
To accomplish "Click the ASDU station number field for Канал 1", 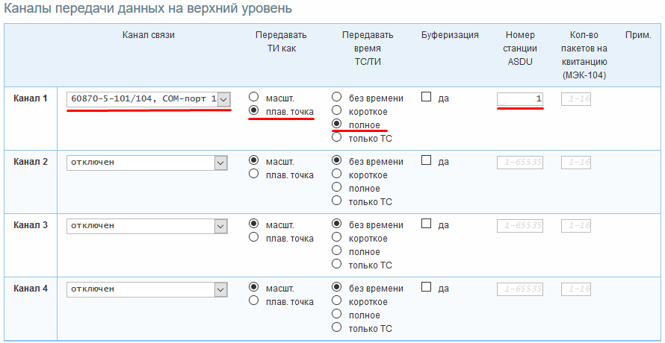I will pyautogui.click(x=520, y=98).
